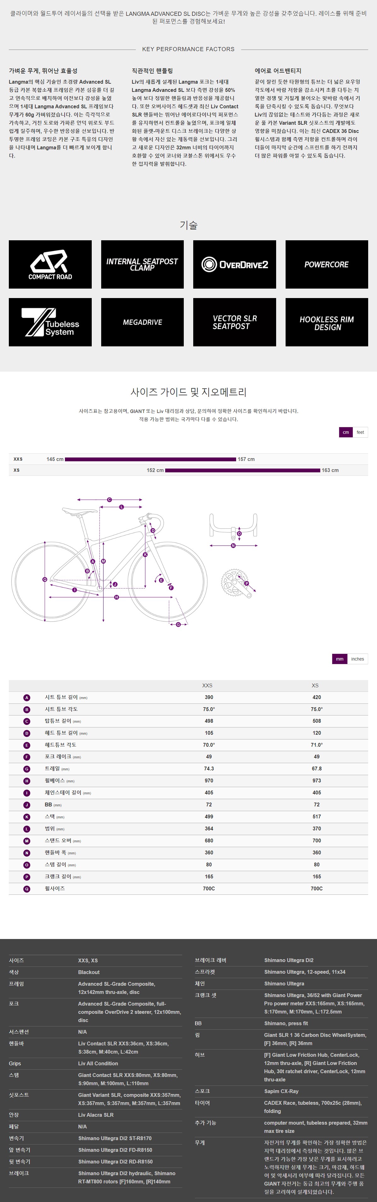The height and width of the screenshot is (1202, 377).
Task: Click the A seat tube length marker
Action: coord(26,697)
